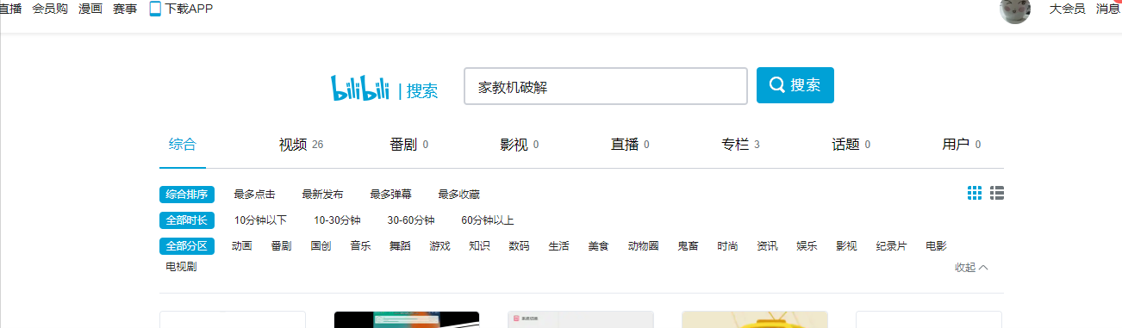Sort results by 最新发布

[x=322, y=195]
